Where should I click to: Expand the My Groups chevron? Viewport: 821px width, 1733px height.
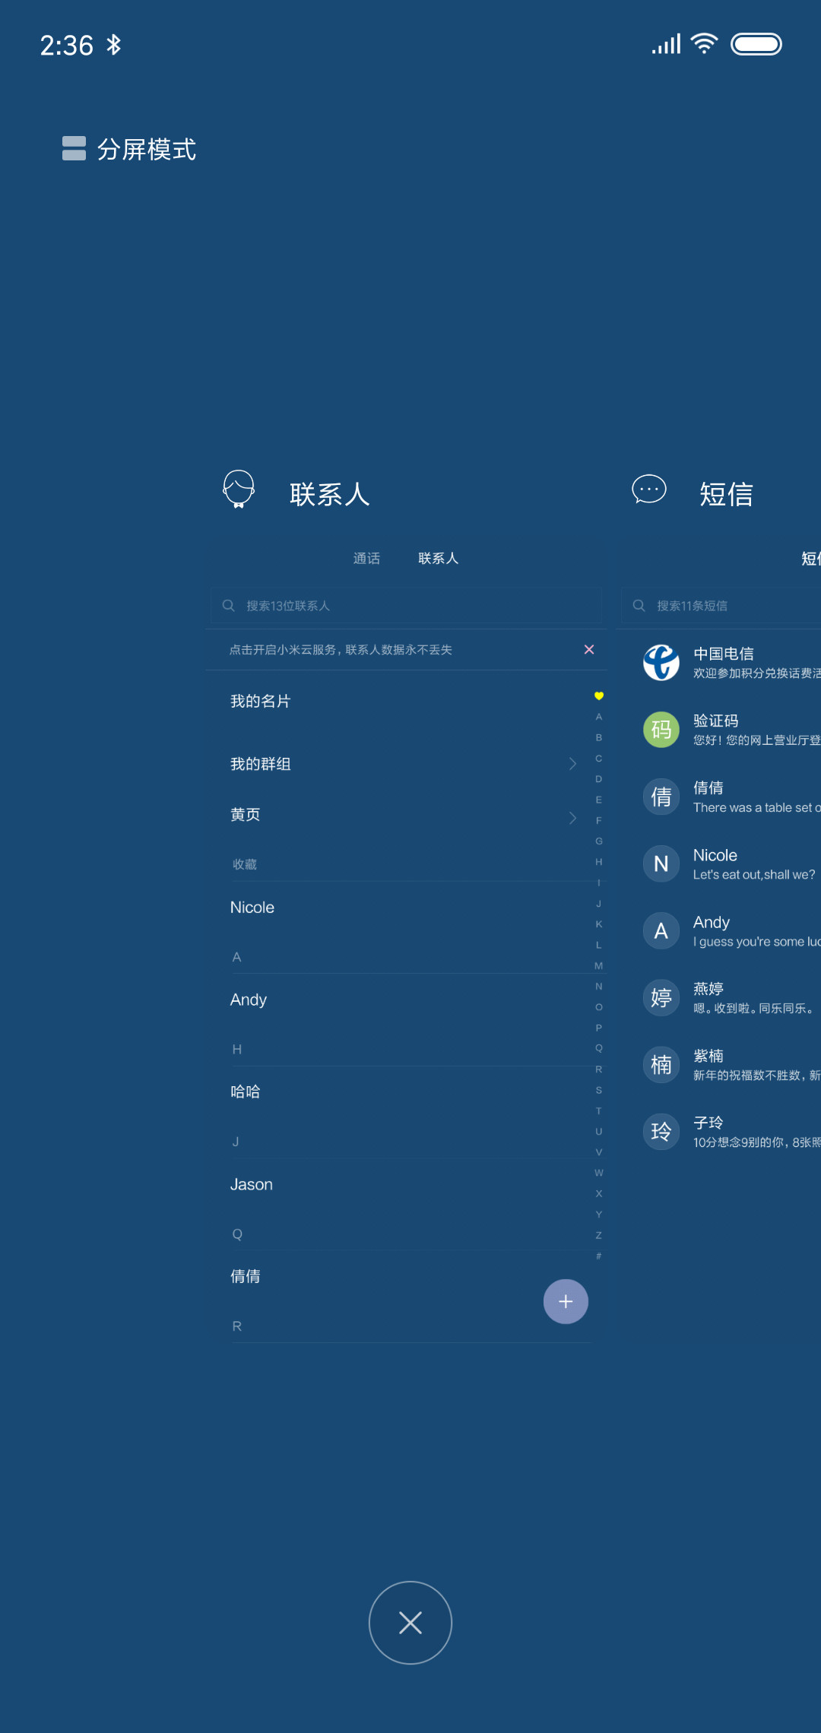point(573,764)
